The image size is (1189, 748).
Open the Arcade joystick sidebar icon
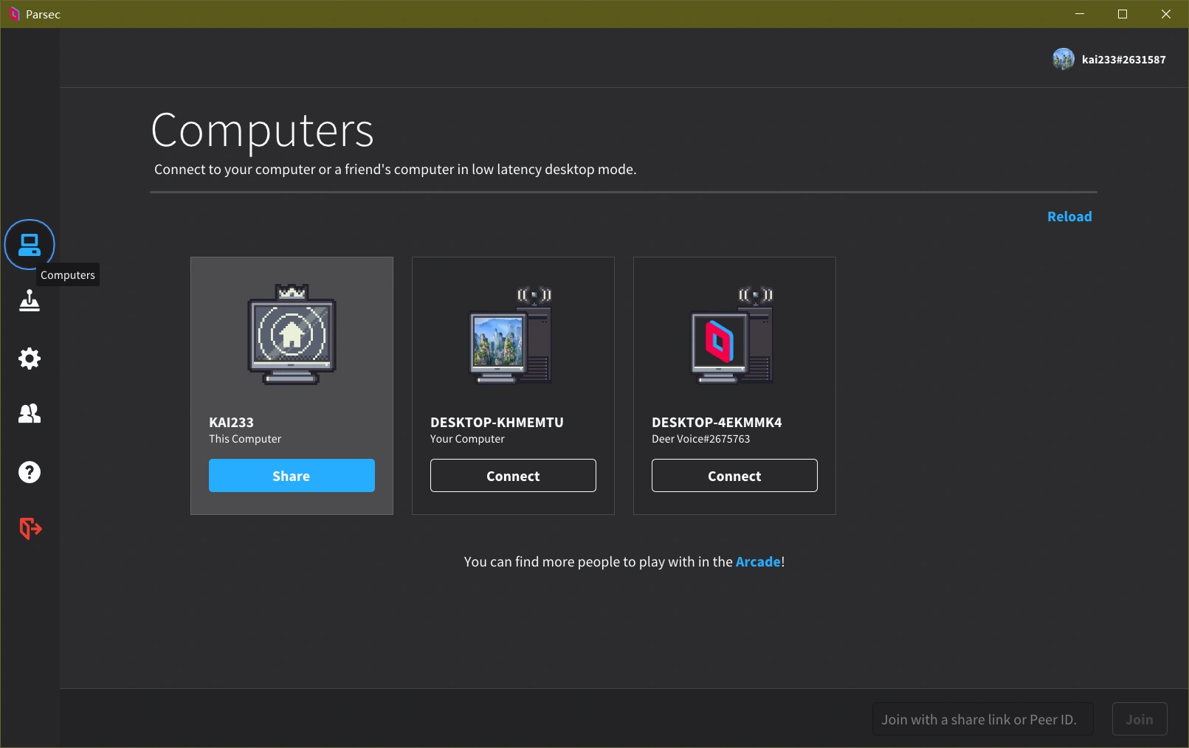[x=30, y=301]
